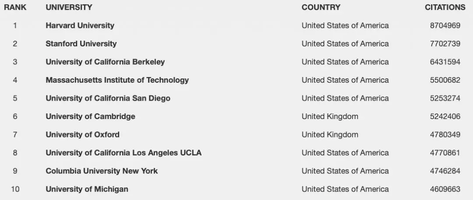Select United States of America in Michigan row
473x200 pixels.
click(x=345, y=189)
